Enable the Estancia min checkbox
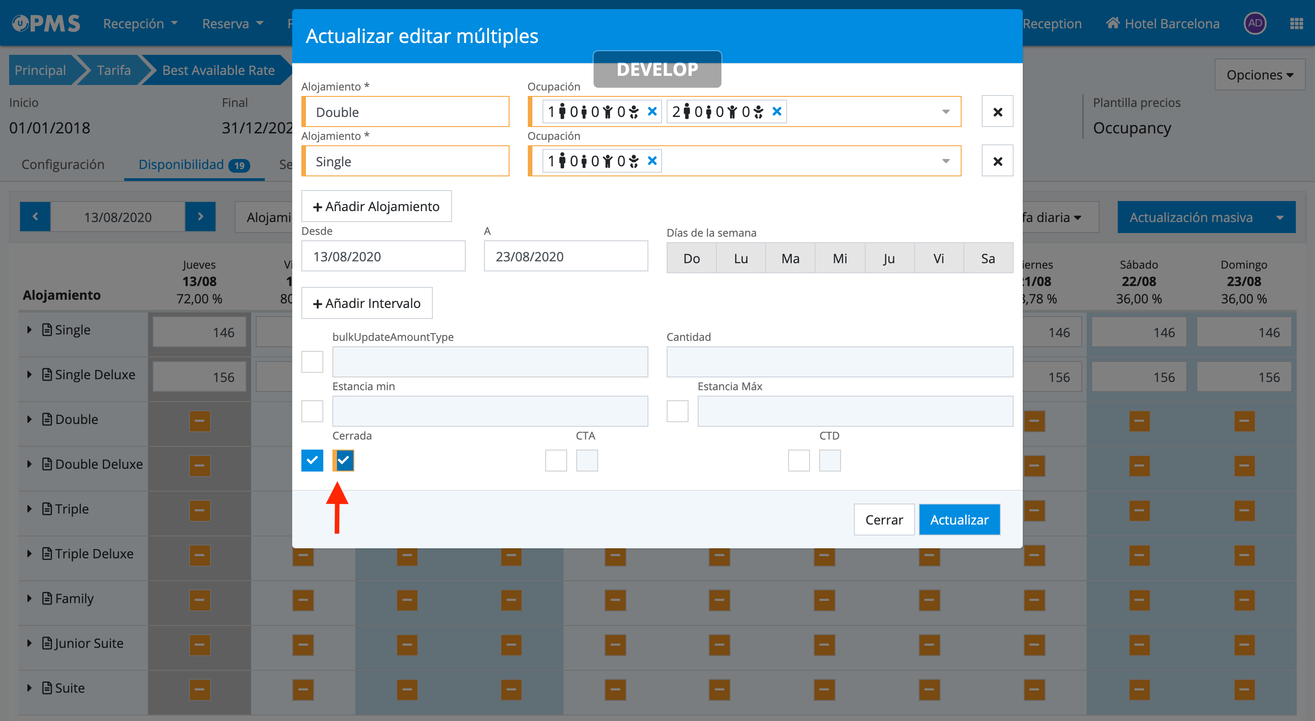This screenshot has width=1315, height=721. pyautogui.click(x=312, y=411)
